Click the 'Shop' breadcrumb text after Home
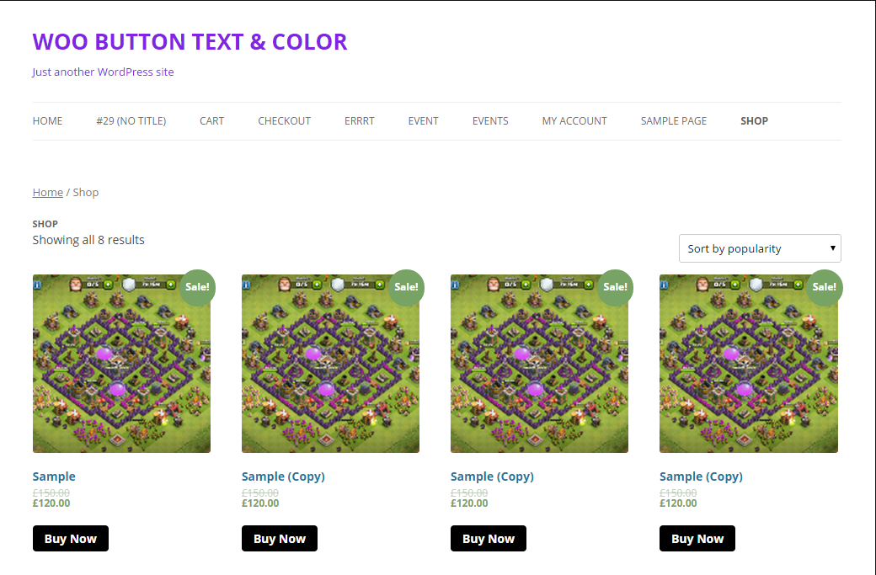 (85, 193)
